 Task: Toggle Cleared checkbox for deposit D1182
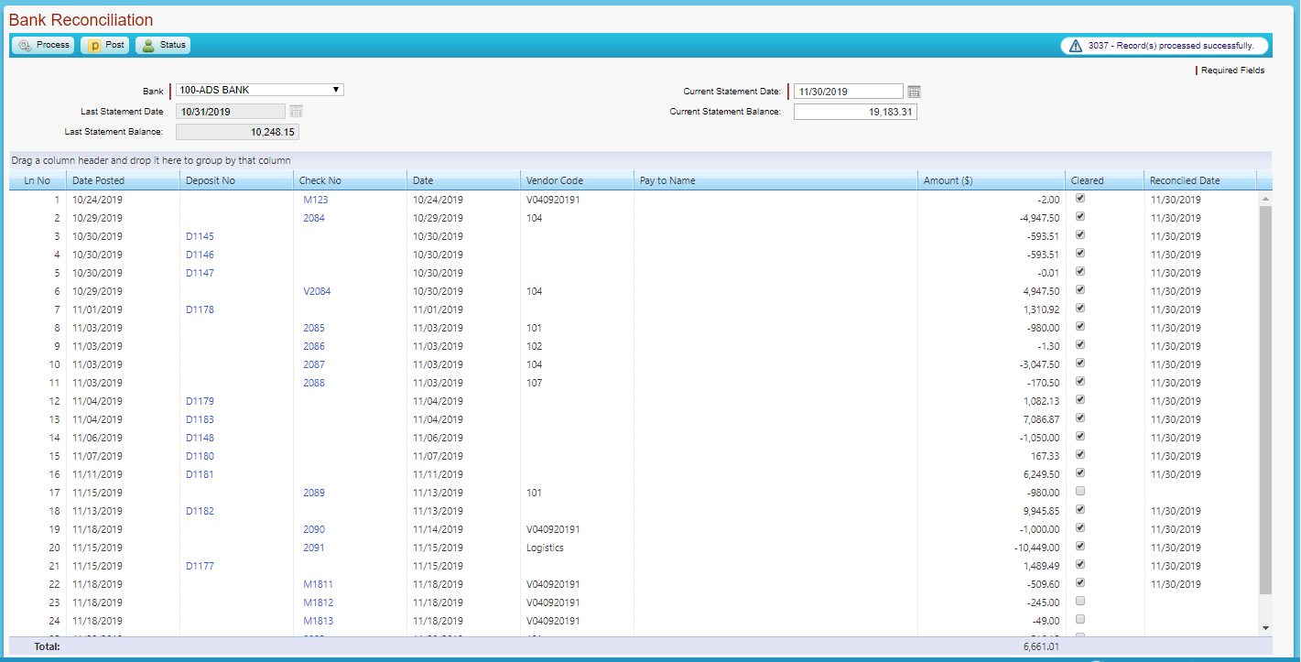[x=1080, y=510]
